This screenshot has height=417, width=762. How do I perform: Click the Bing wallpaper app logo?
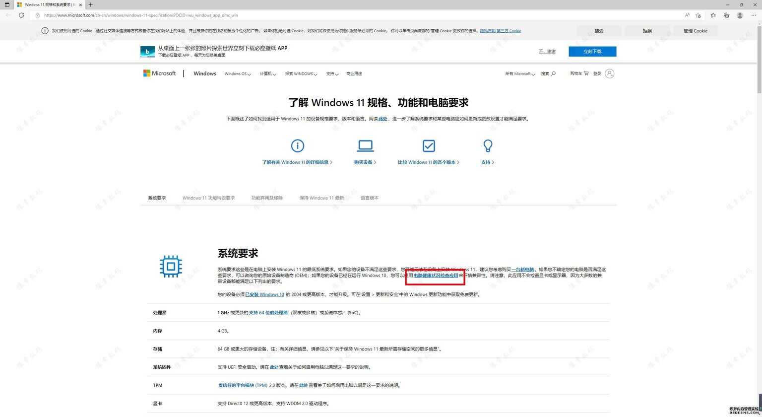147,52
